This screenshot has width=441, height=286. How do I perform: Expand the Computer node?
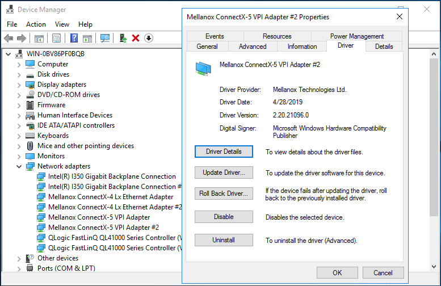point(19,65)
